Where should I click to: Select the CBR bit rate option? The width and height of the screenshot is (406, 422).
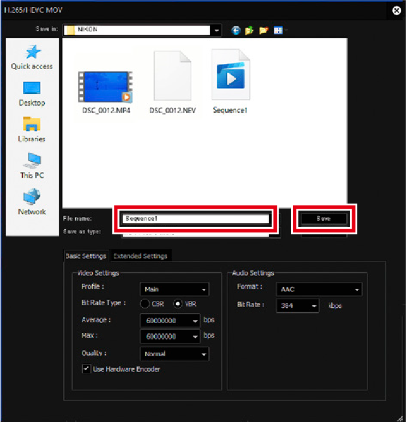click(145, 304)
